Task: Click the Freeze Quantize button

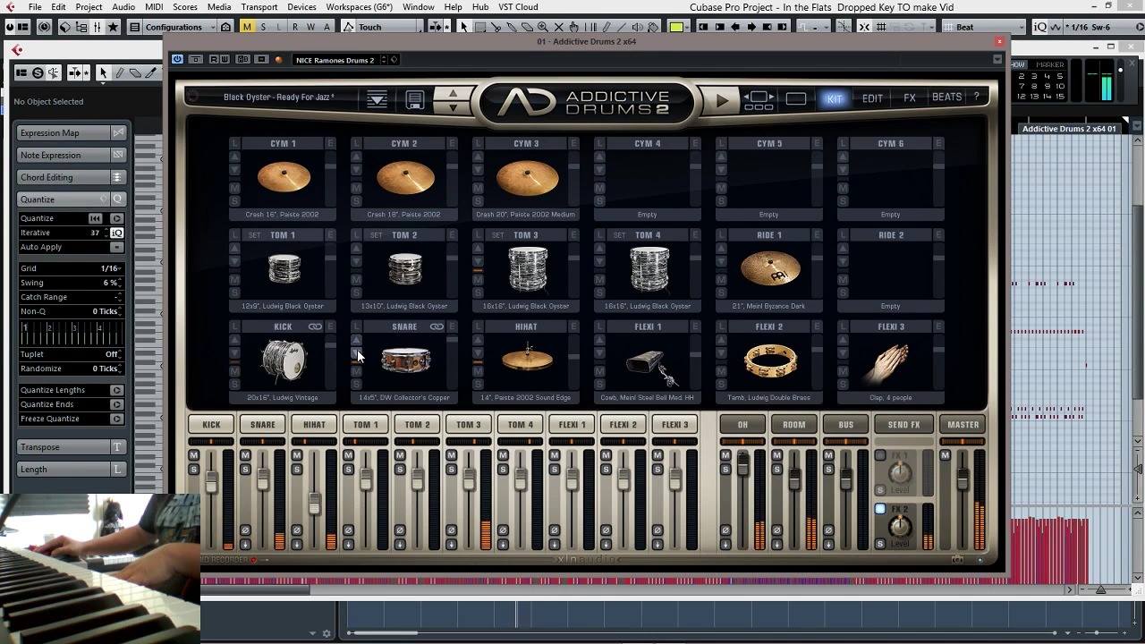Action: coord(117,419)
